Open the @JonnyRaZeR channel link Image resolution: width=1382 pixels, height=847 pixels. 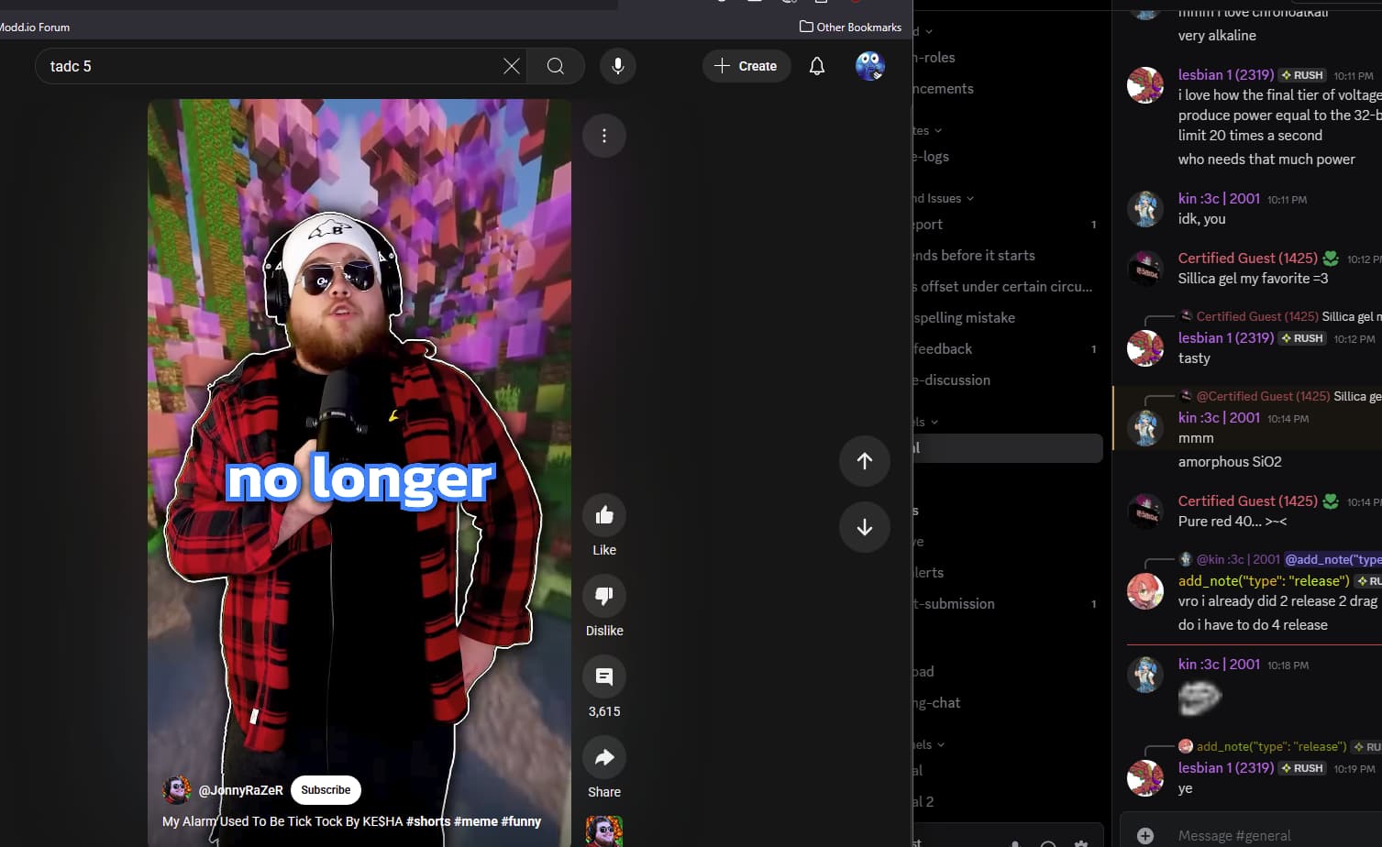240,790
